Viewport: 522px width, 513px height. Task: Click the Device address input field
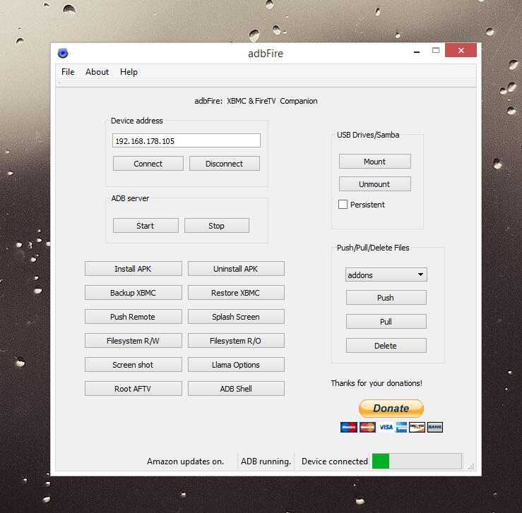(x=186, y=140)
